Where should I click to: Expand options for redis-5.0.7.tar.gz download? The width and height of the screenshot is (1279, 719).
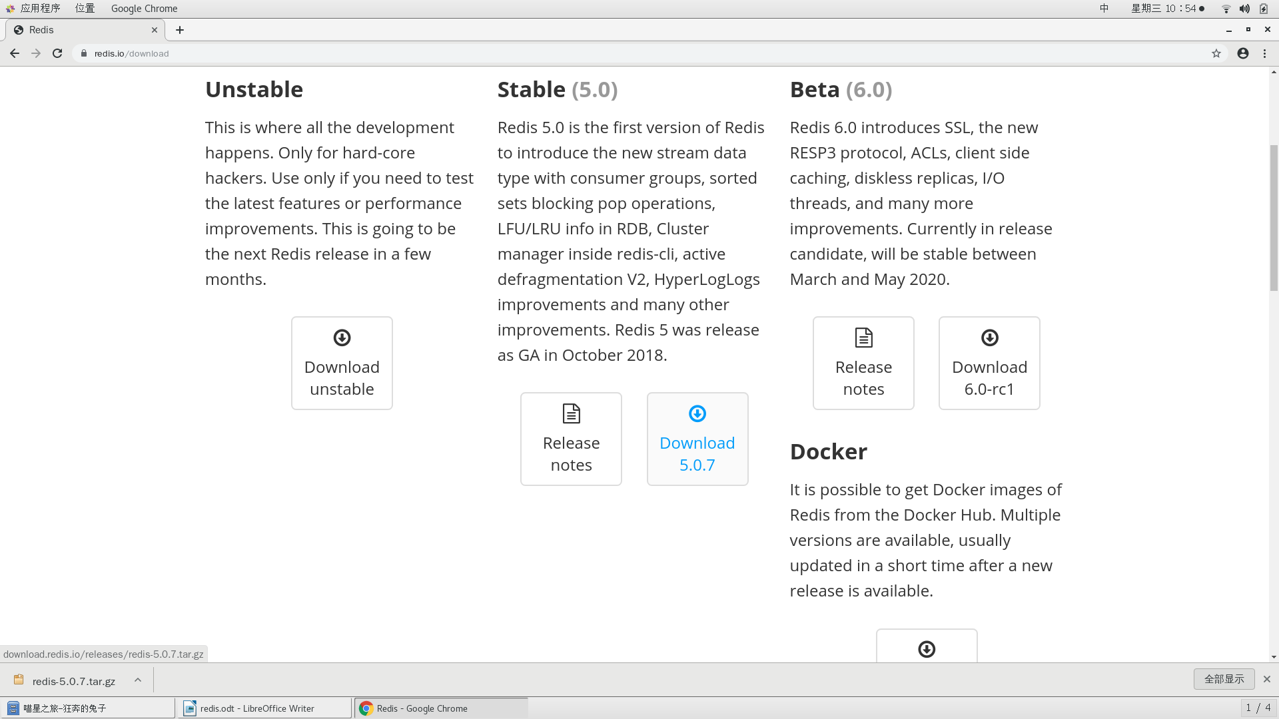[x=138, y=680]
